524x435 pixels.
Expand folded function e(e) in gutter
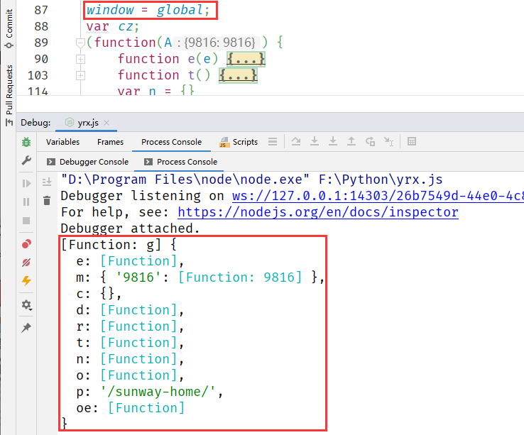pyautogui.click(x=80, y=59)
